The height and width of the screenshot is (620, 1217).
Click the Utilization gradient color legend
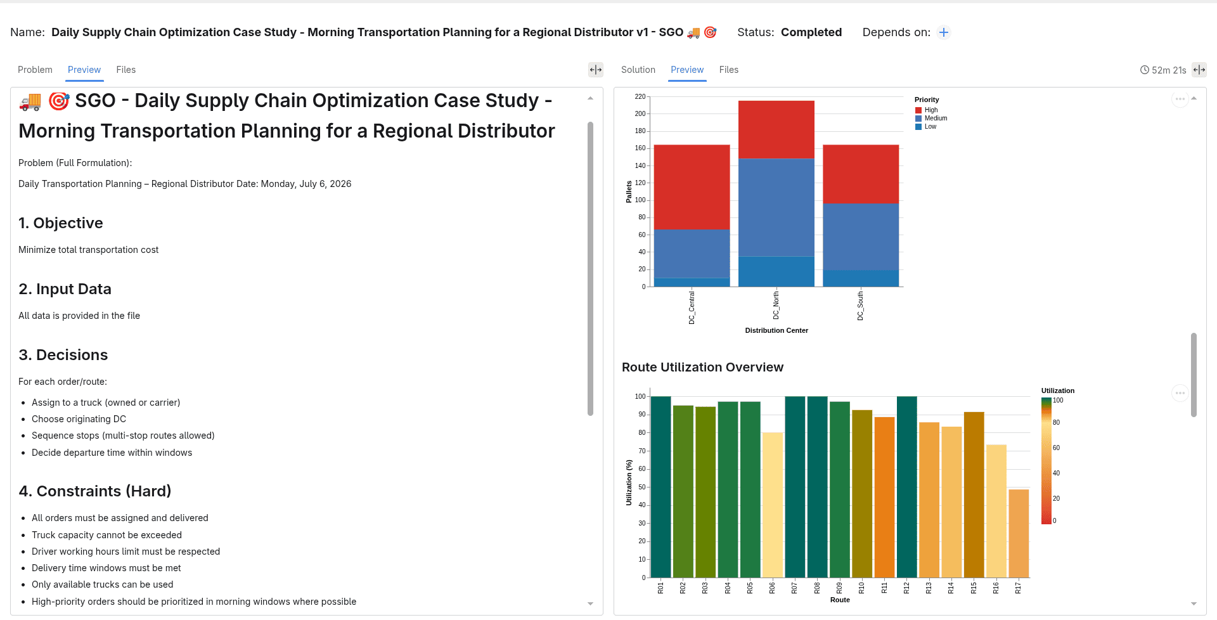click(1046, 461)
